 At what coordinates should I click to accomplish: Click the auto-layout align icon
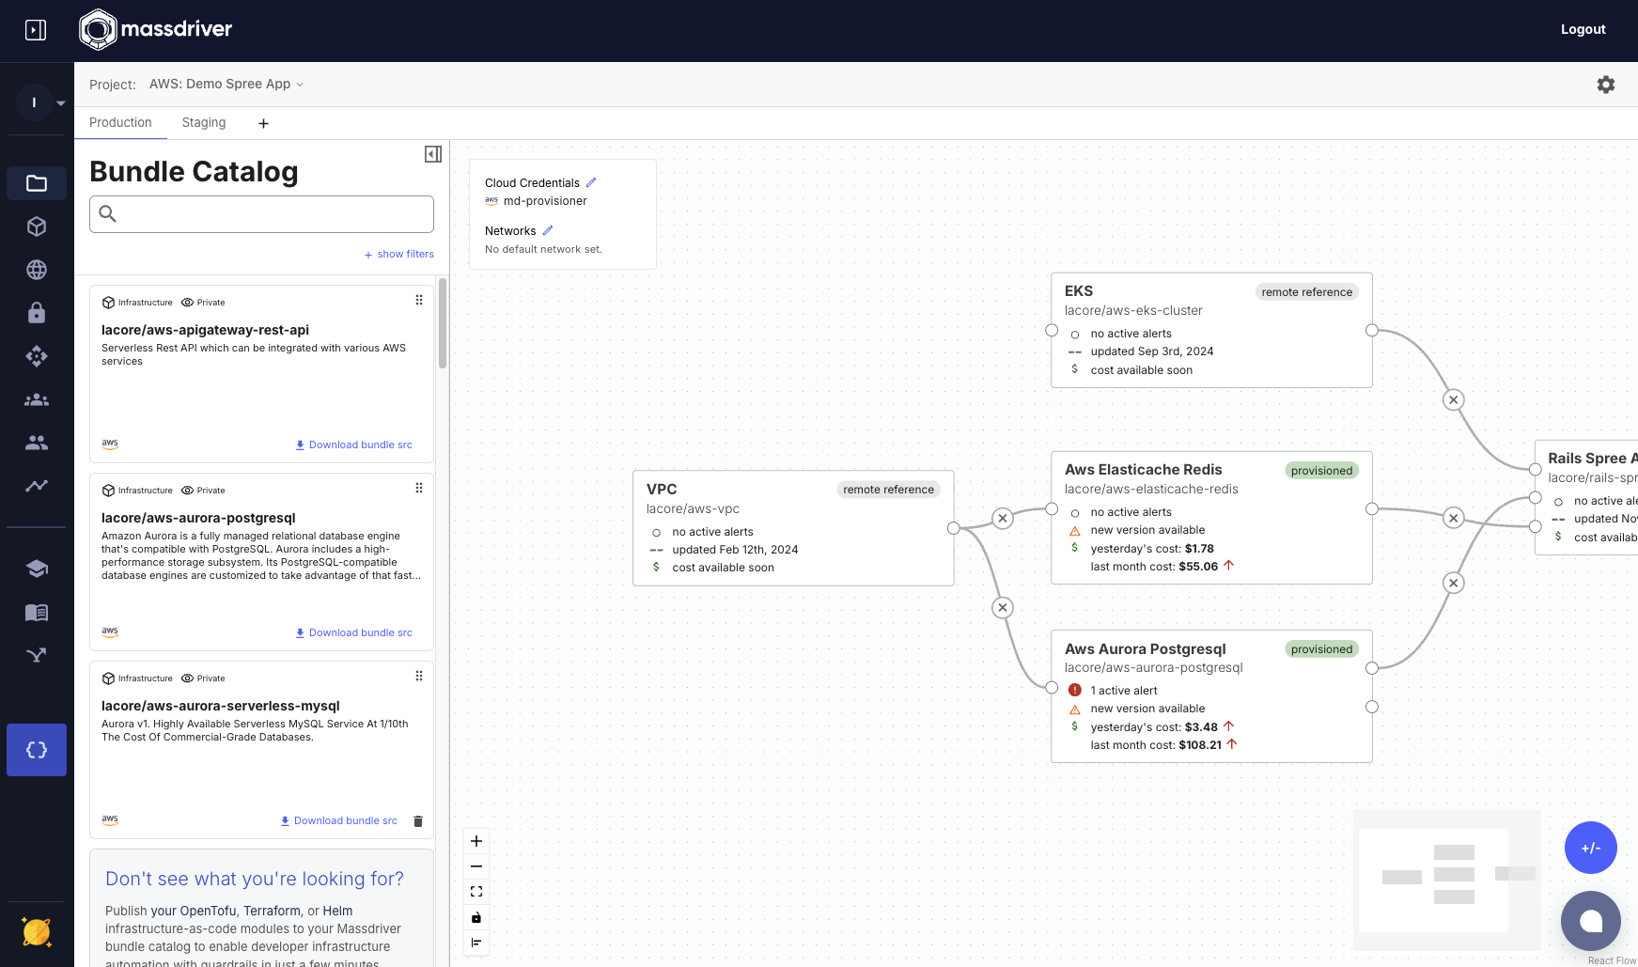tap(476, 943)
